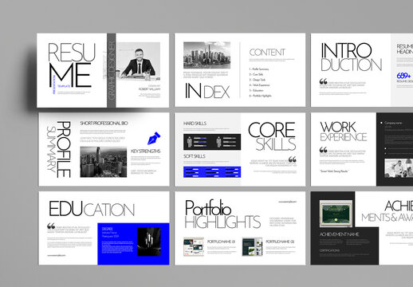Click the blue Soft Skills bars panel
The width and height of the screenshot is (413, 287).
point(212,172)
